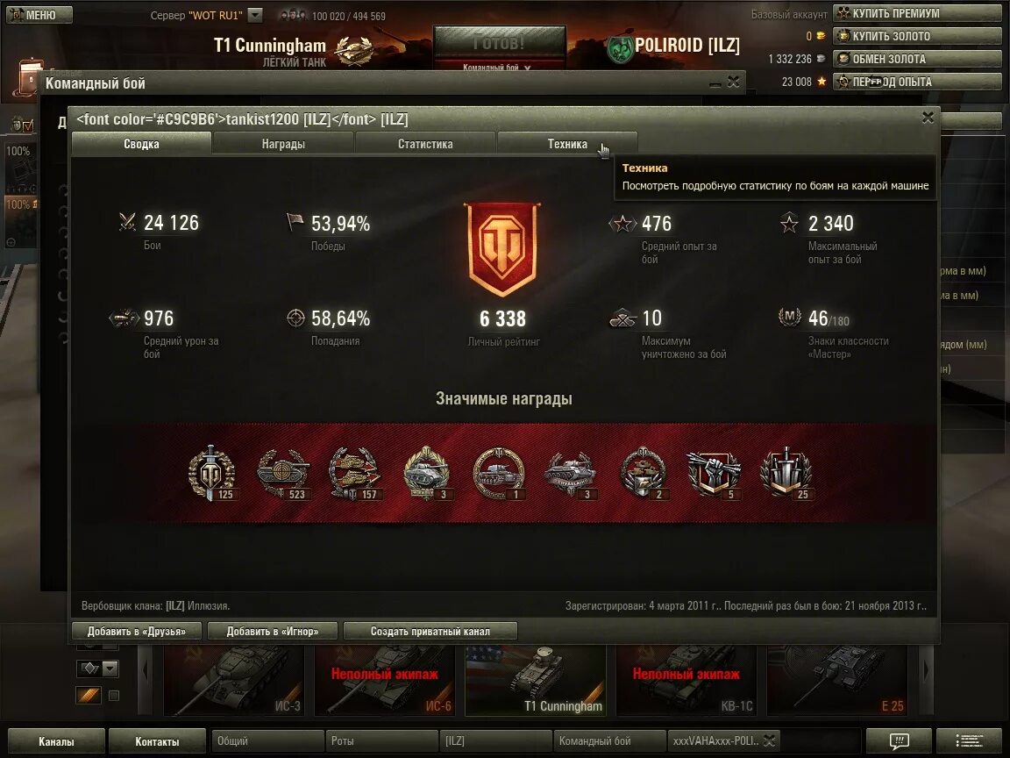
Task: Open the Статистика tab
Action: tap(425, 144)
